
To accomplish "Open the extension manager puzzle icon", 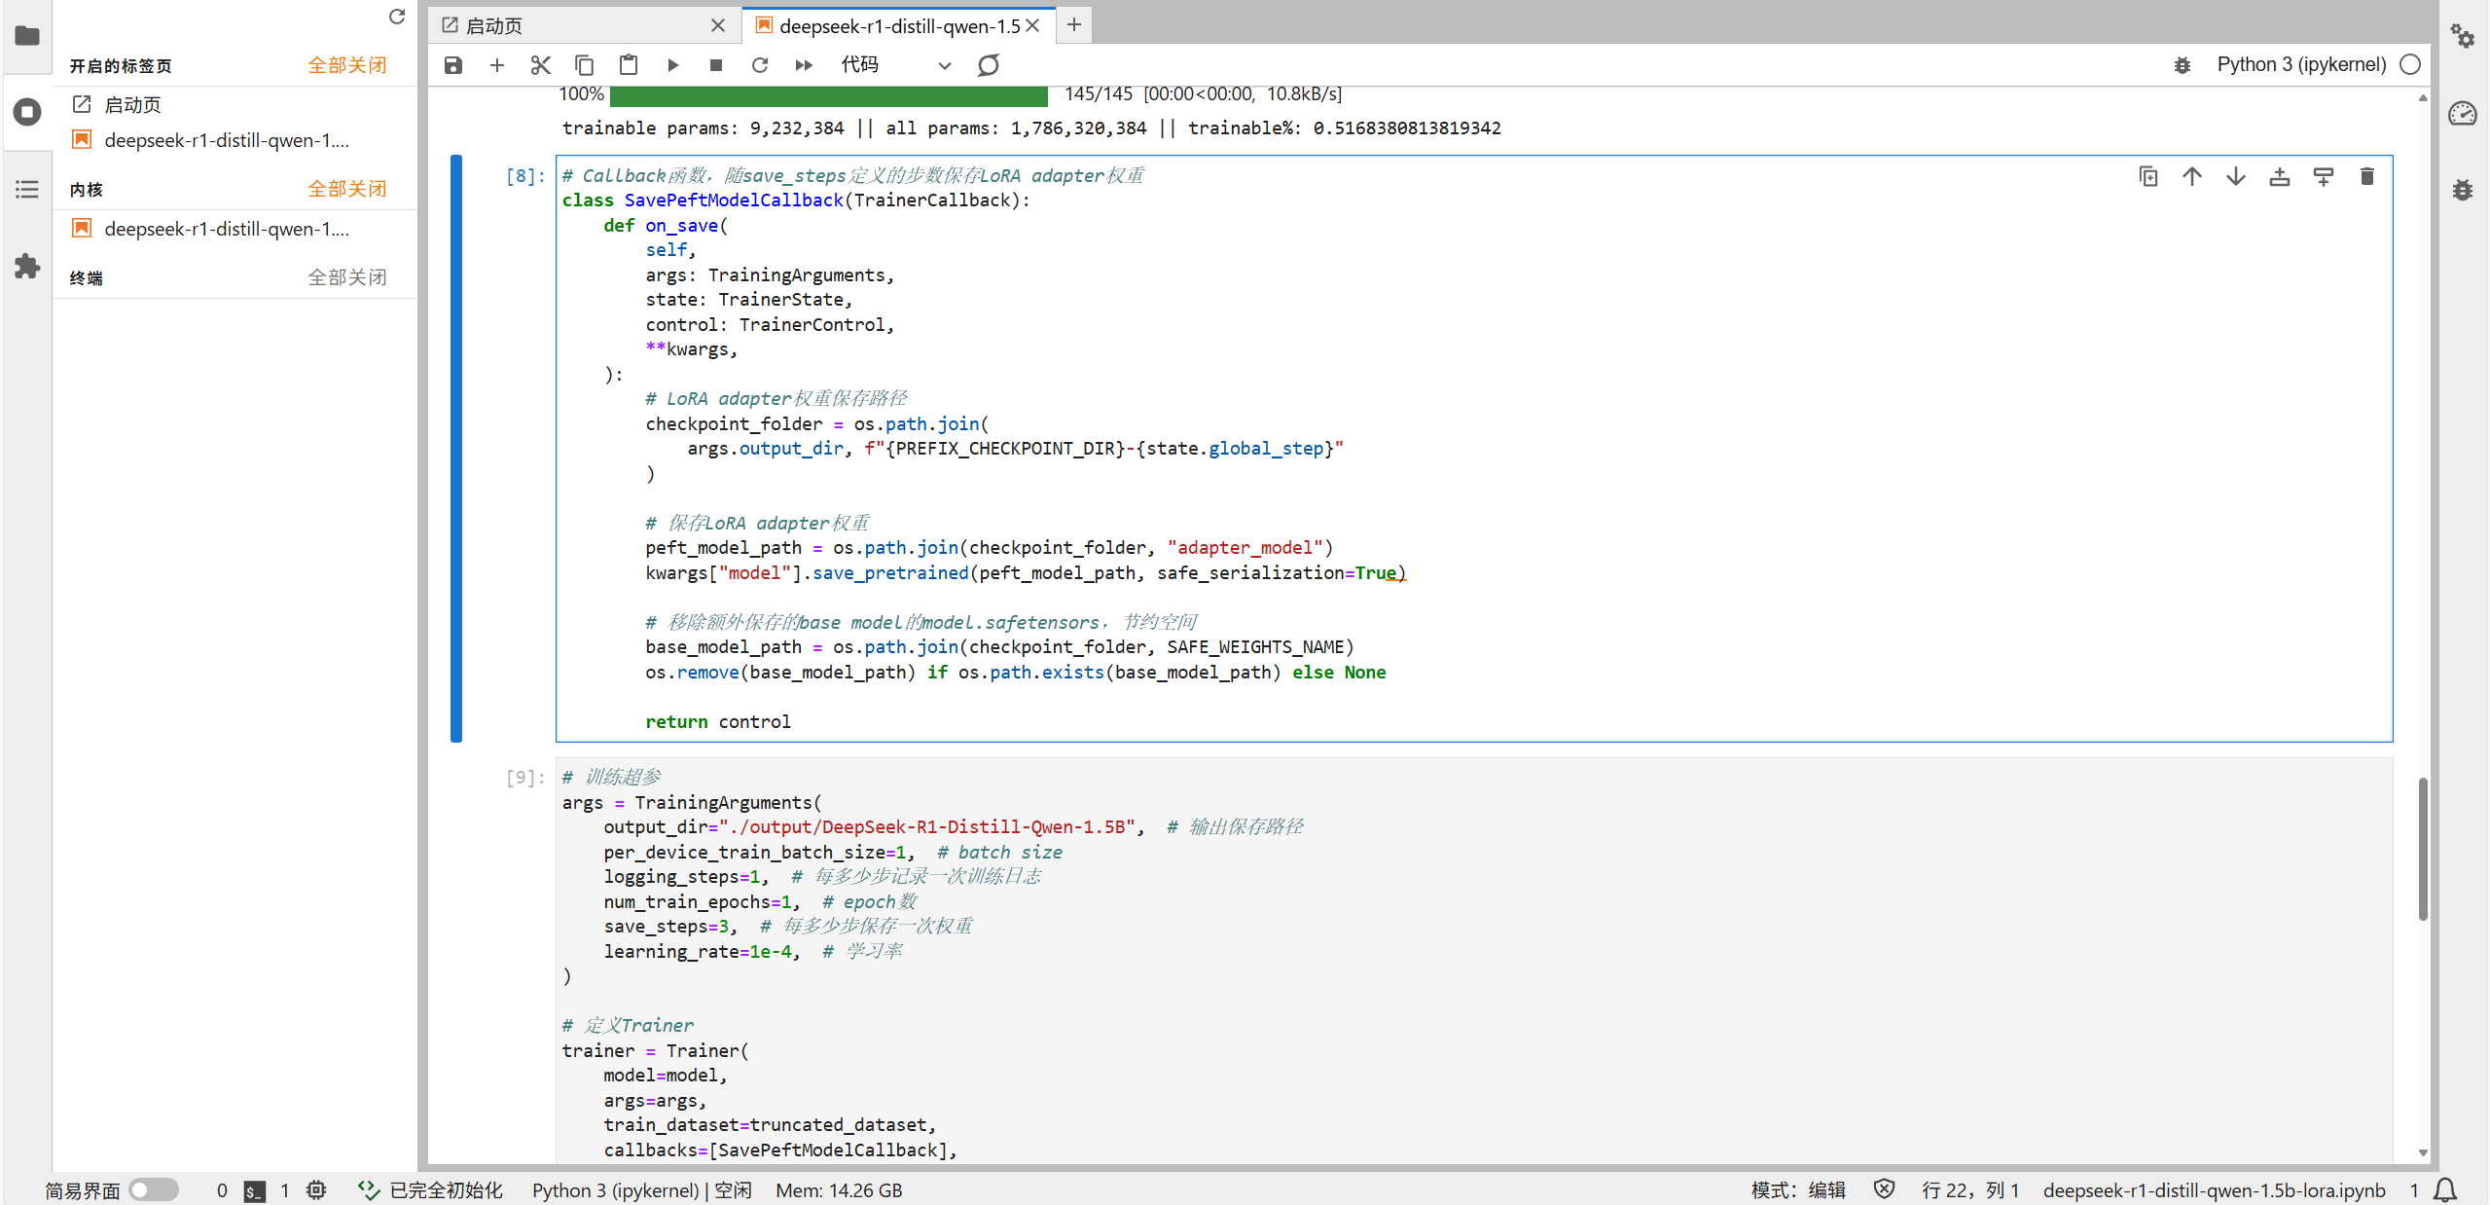I will [27, 266].
